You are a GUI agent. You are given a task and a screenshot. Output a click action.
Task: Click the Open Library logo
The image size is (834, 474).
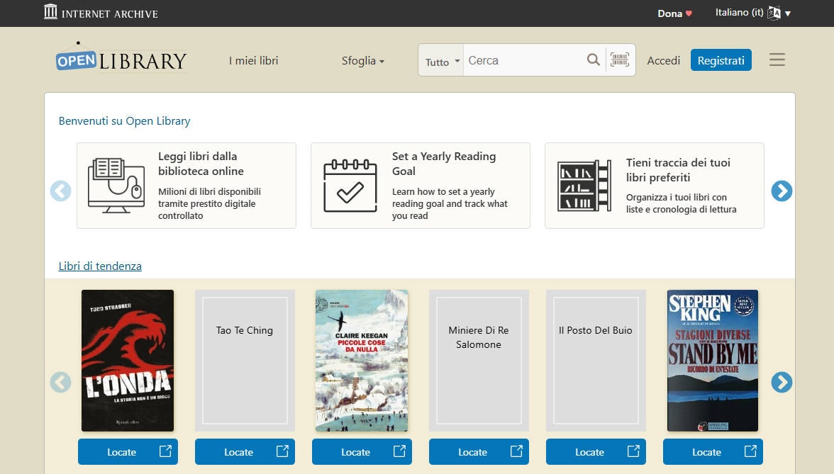pos(121,60)
